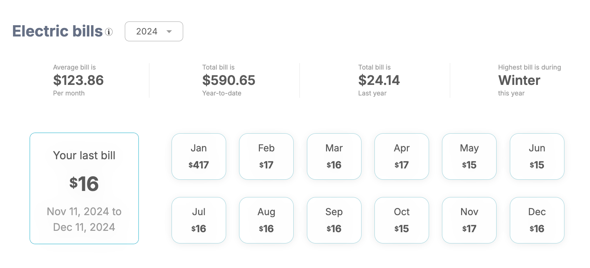Click the Highest bill Winter stat
This screenshot has height=268, width=590.
click(519, 80)
